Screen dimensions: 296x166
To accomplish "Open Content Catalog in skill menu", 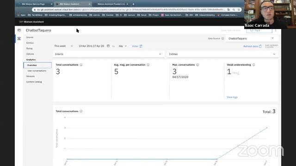I will click(34, 82).
